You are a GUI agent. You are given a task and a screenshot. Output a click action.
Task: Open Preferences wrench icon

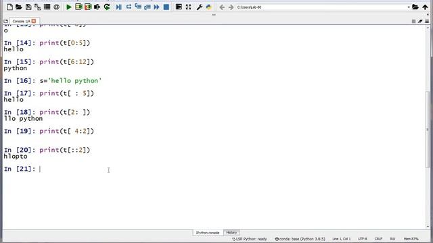[x=200, y=7]
